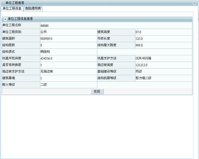The image size is (199, 159).
Task: Click the 建筑面积 value 988989.0
Action: coord(46,38)
